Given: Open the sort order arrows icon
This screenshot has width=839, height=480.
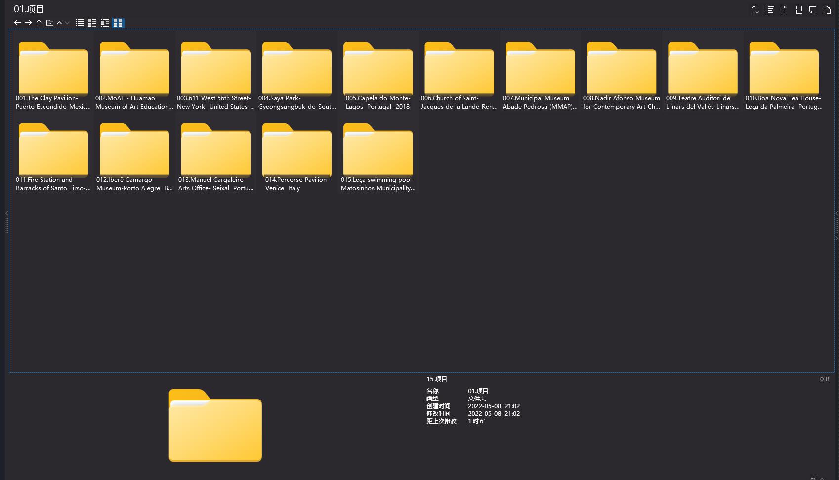Looking at the screenshot, I should click(755, 10).
